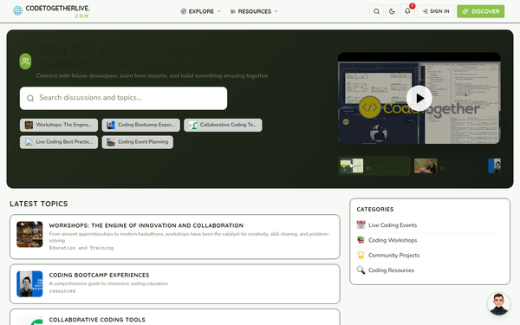Click the magnifier icon inside search field
The height and width of the screenshot is (325, 520).
[x=30, y=98]
